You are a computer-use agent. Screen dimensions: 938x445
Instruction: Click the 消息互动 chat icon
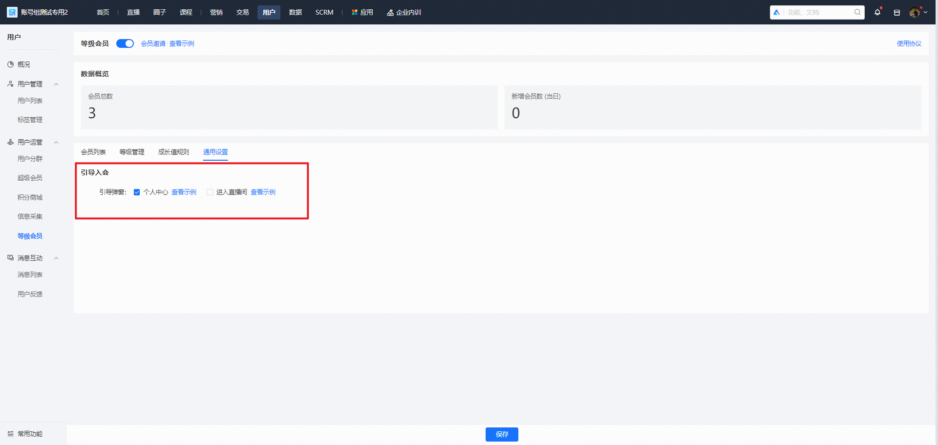click(x=10, y=258)
